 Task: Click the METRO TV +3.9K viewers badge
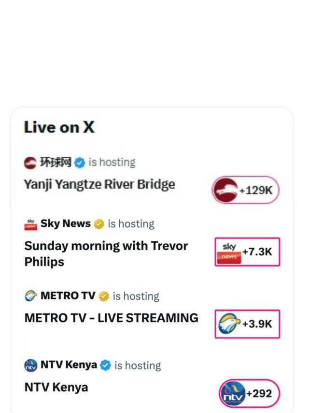[247, 324]
